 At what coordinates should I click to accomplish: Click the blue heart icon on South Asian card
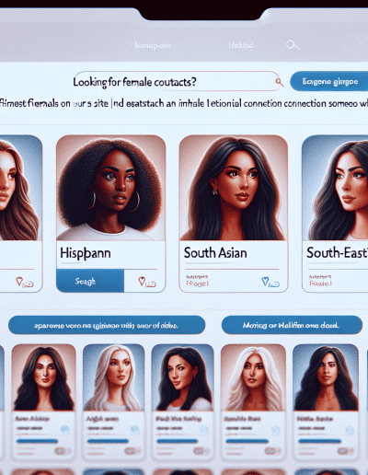265,281
